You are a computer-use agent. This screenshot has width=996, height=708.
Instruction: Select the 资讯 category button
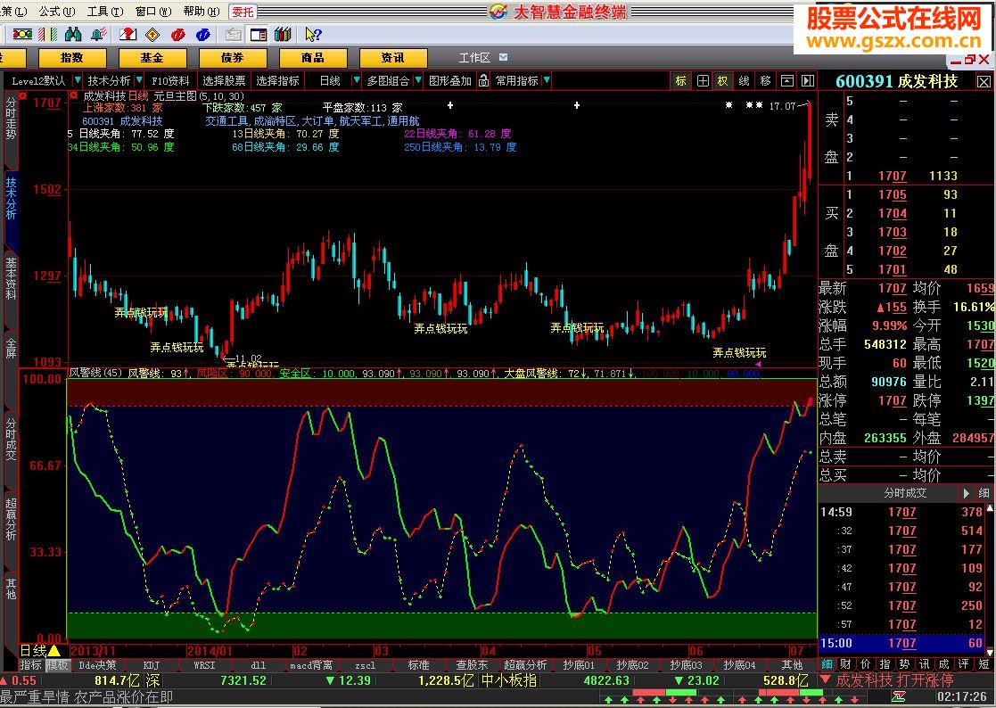click(392, 58)
